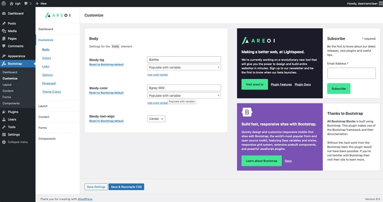Viewport: 383px width, 202px height.
Task: Switch to the Components section in plugin menu
Action: coord(47,139)
